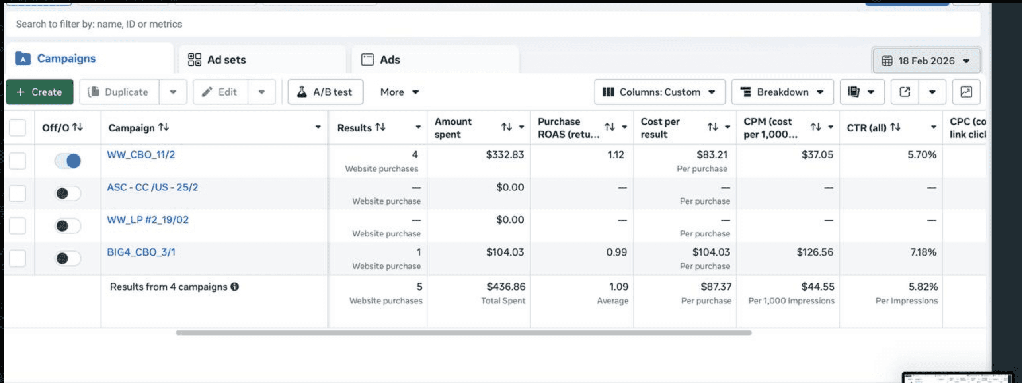This screenshot has height=383, width=1022.
Task: Enable the BIG4_CBO_3/1 campaign toggle
Action: click(x=68, y=258)
